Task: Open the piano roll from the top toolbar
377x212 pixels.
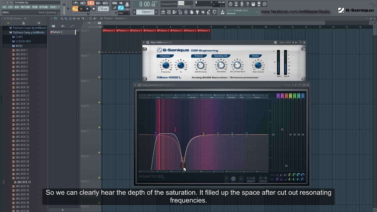Action: click(174, 12)
